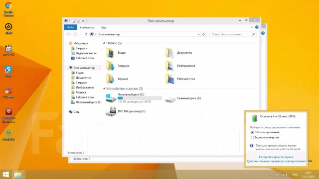319x179 pixels.
Task: Select Съемный диск (E:) drive
Action: 183,98
